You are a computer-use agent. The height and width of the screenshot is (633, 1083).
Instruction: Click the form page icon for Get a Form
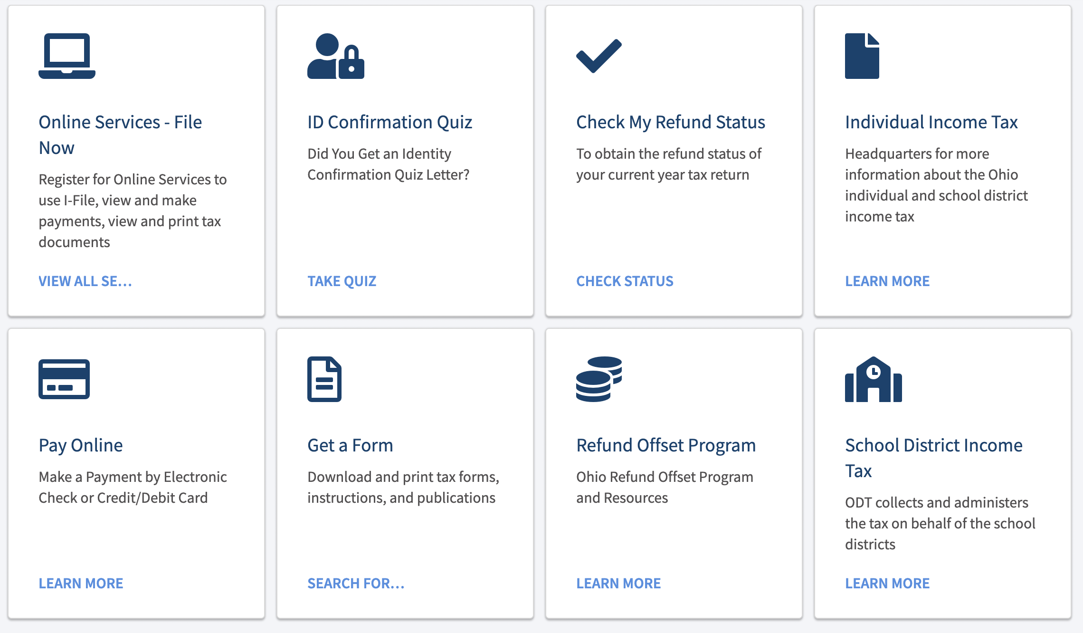324,379
